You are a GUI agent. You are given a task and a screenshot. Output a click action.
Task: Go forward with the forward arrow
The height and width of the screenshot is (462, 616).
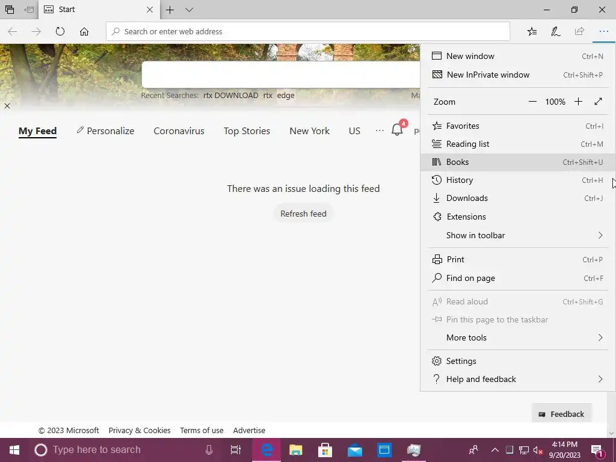[x=36, y=31]
